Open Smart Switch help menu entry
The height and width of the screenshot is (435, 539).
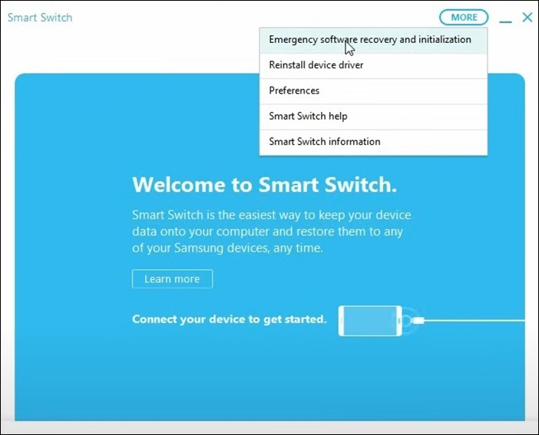[308, 116]
